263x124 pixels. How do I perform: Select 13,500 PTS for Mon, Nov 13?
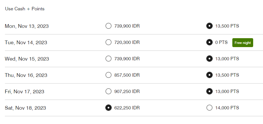pos(209,26)
